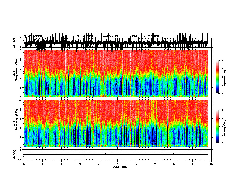Viewport: 238px width, 184px height.
Task: Click the ch.1 frequency spectrogram panel
Action: [117, 73]
